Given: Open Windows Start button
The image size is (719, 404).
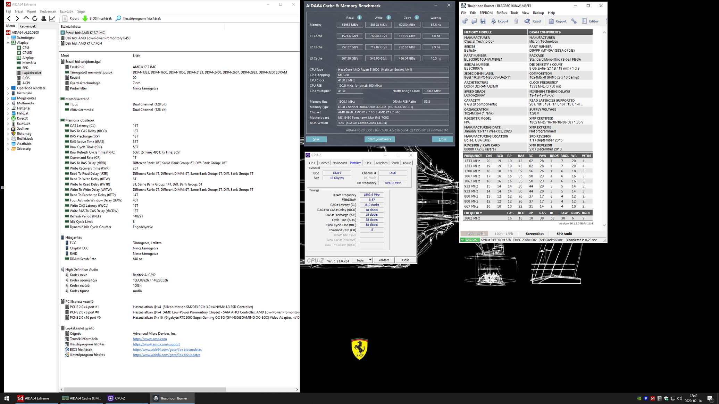Looking at the screenshot, I should [x=7, y=398].
